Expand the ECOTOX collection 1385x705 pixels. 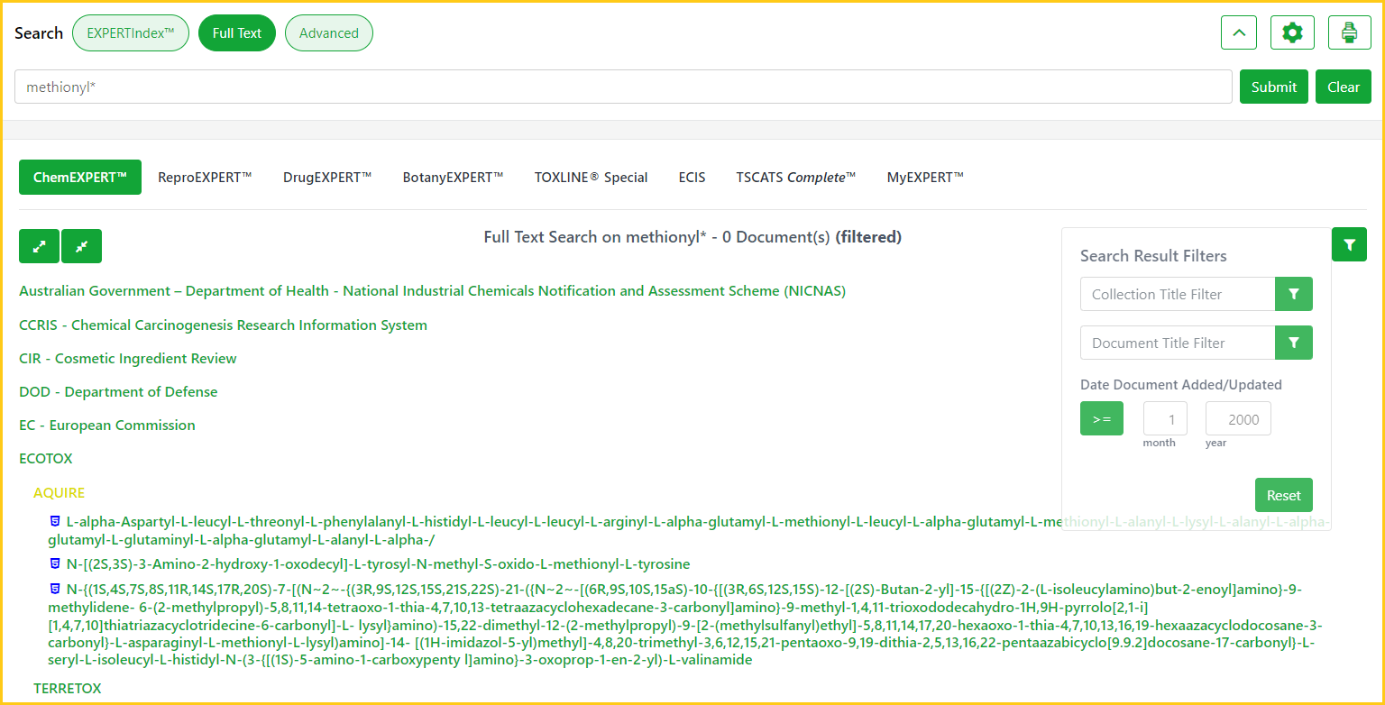pos(46,459)
